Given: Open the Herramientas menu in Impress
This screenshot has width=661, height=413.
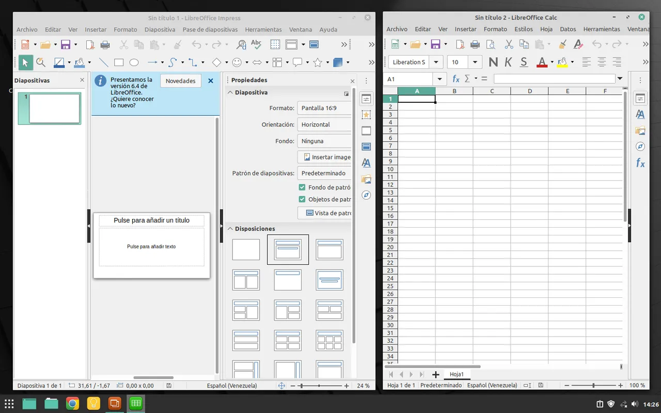Looking at the screenshot, I should pos(263,29).
